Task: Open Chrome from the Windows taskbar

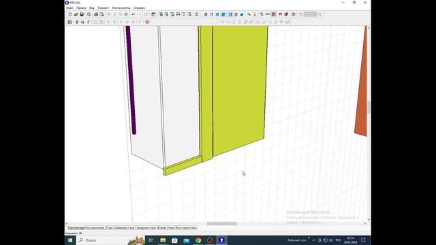Action: [198, 240]
